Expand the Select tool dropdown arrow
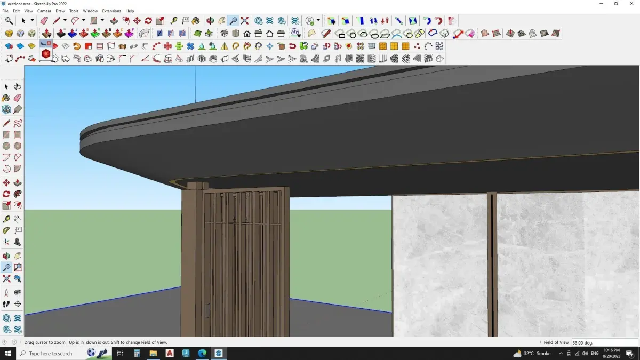The width and height of the screenshot is (640, 360). click(32, 21)
